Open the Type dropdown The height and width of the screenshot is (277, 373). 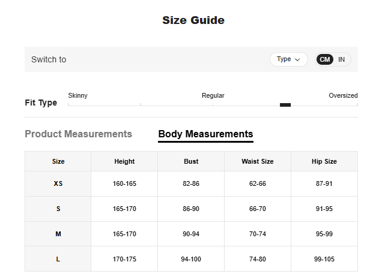tap(288, 59)
